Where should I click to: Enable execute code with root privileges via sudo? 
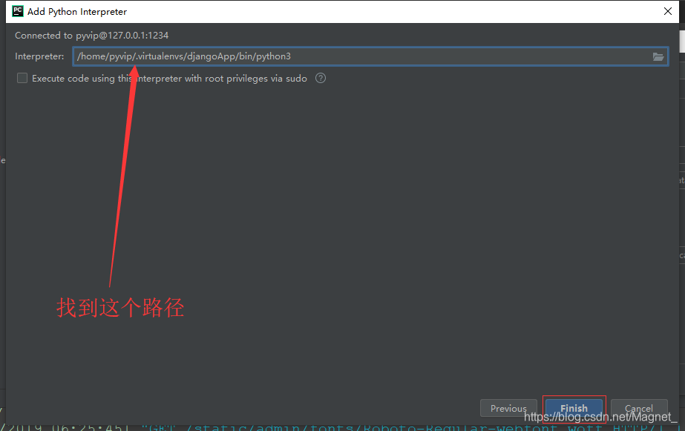[22, 78]
